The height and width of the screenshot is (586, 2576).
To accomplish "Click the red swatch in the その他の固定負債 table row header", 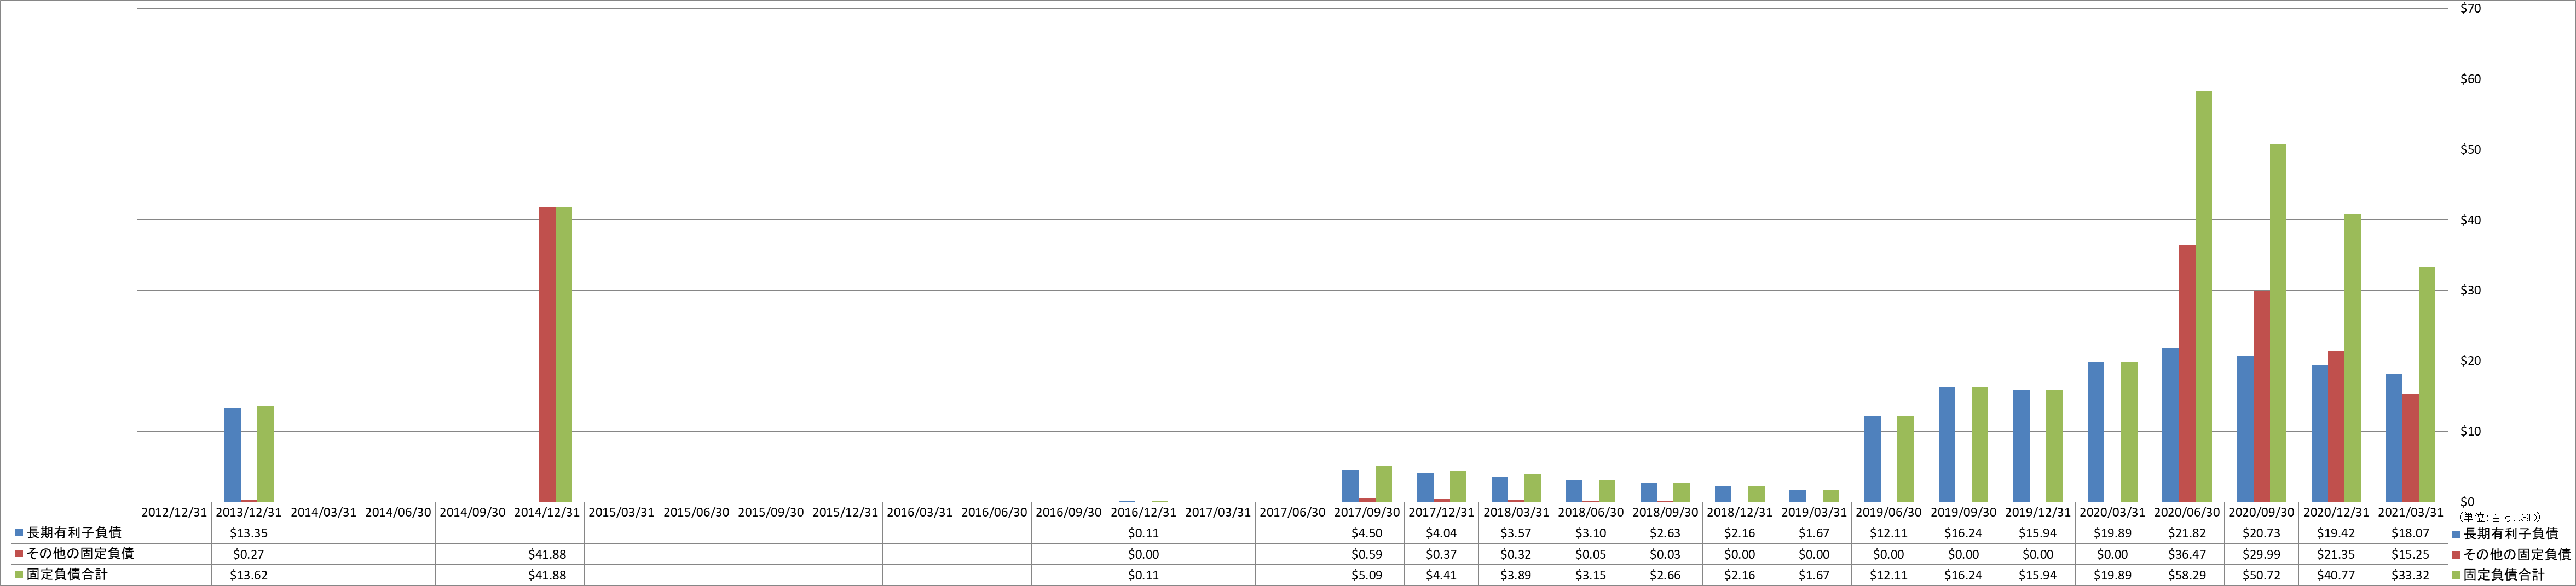I will pyautogui.click(x=19, y=554).
